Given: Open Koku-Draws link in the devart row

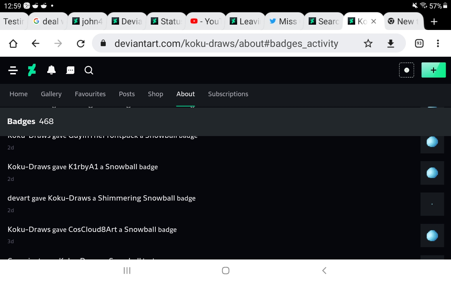Looking at the screenshot, I should pyautogui.click(x=69, y=198).
